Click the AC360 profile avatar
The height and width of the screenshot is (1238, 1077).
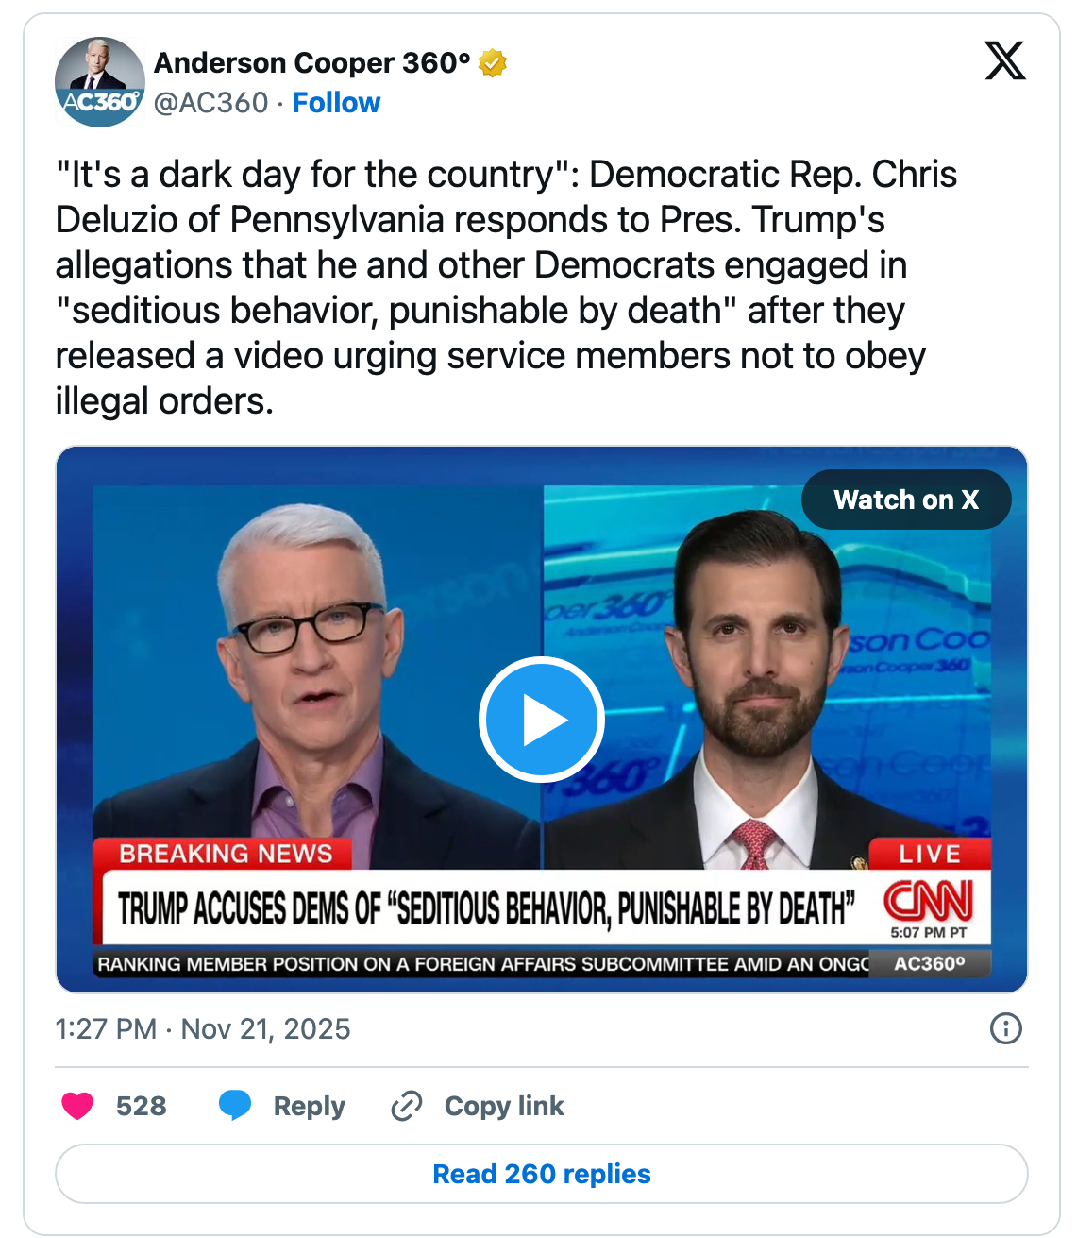(x=100, y=82)
